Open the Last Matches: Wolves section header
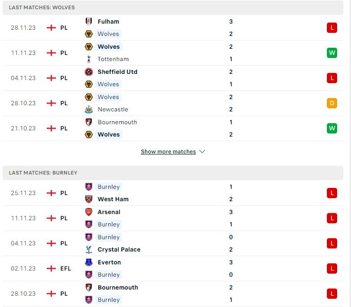Screen dimensions: 351x307 point(173,7)
